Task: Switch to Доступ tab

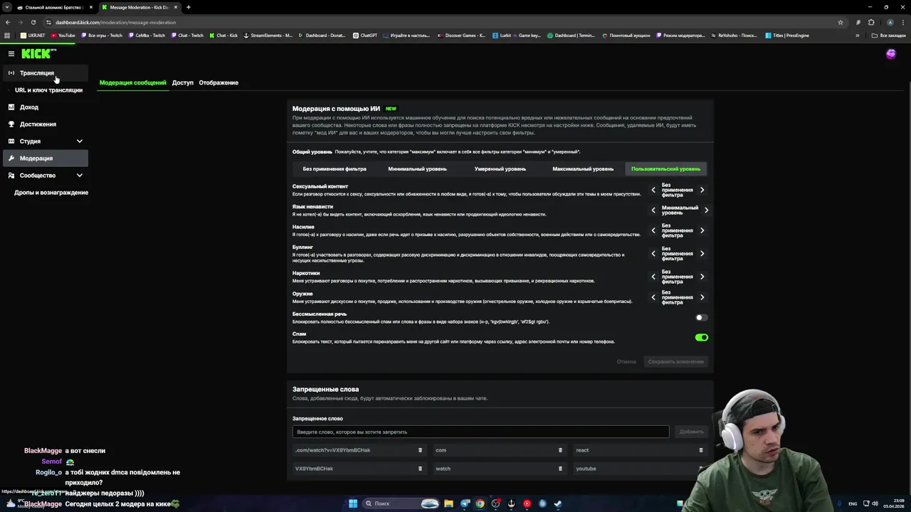Action: [x=183, y=82]
